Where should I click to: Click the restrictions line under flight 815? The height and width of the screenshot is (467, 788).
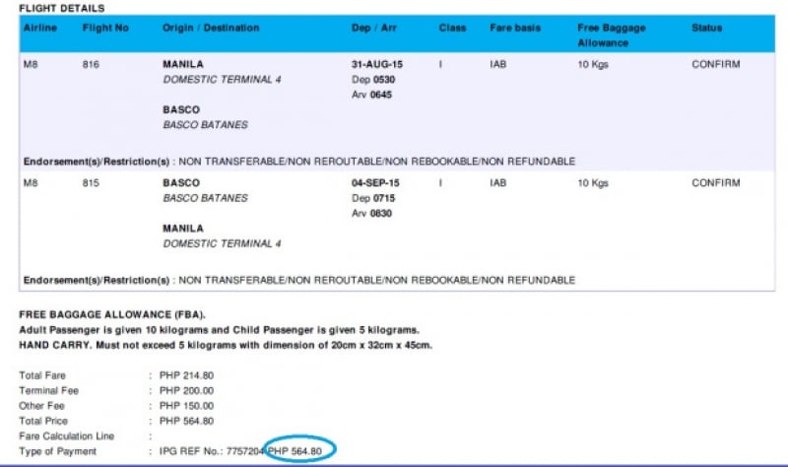299,280
